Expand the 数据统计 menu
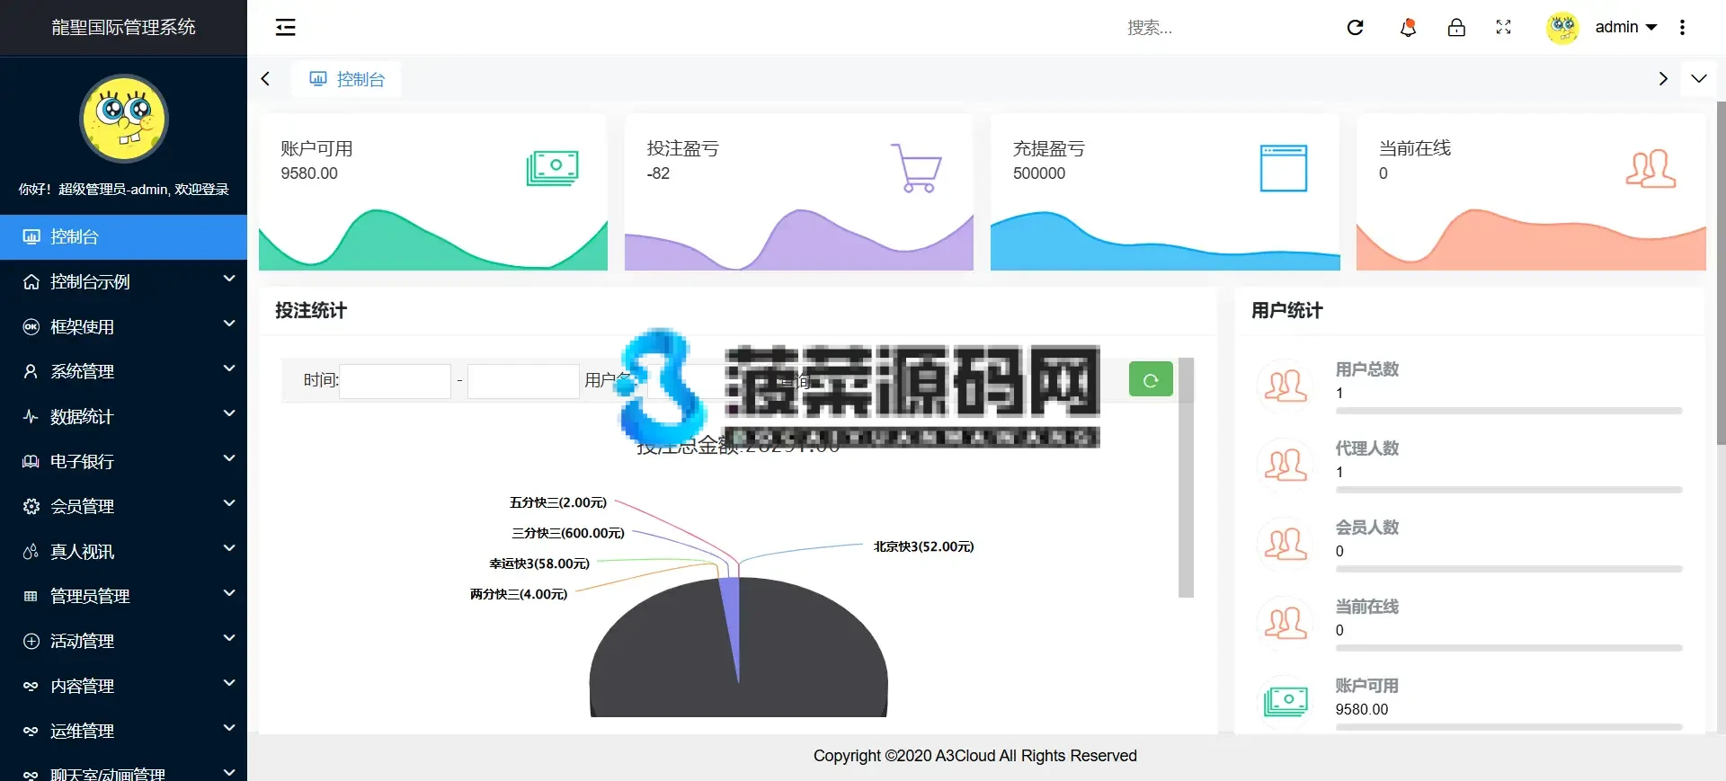The width and height of the screenshot is (1726, 781). click(x=123, y=416)
